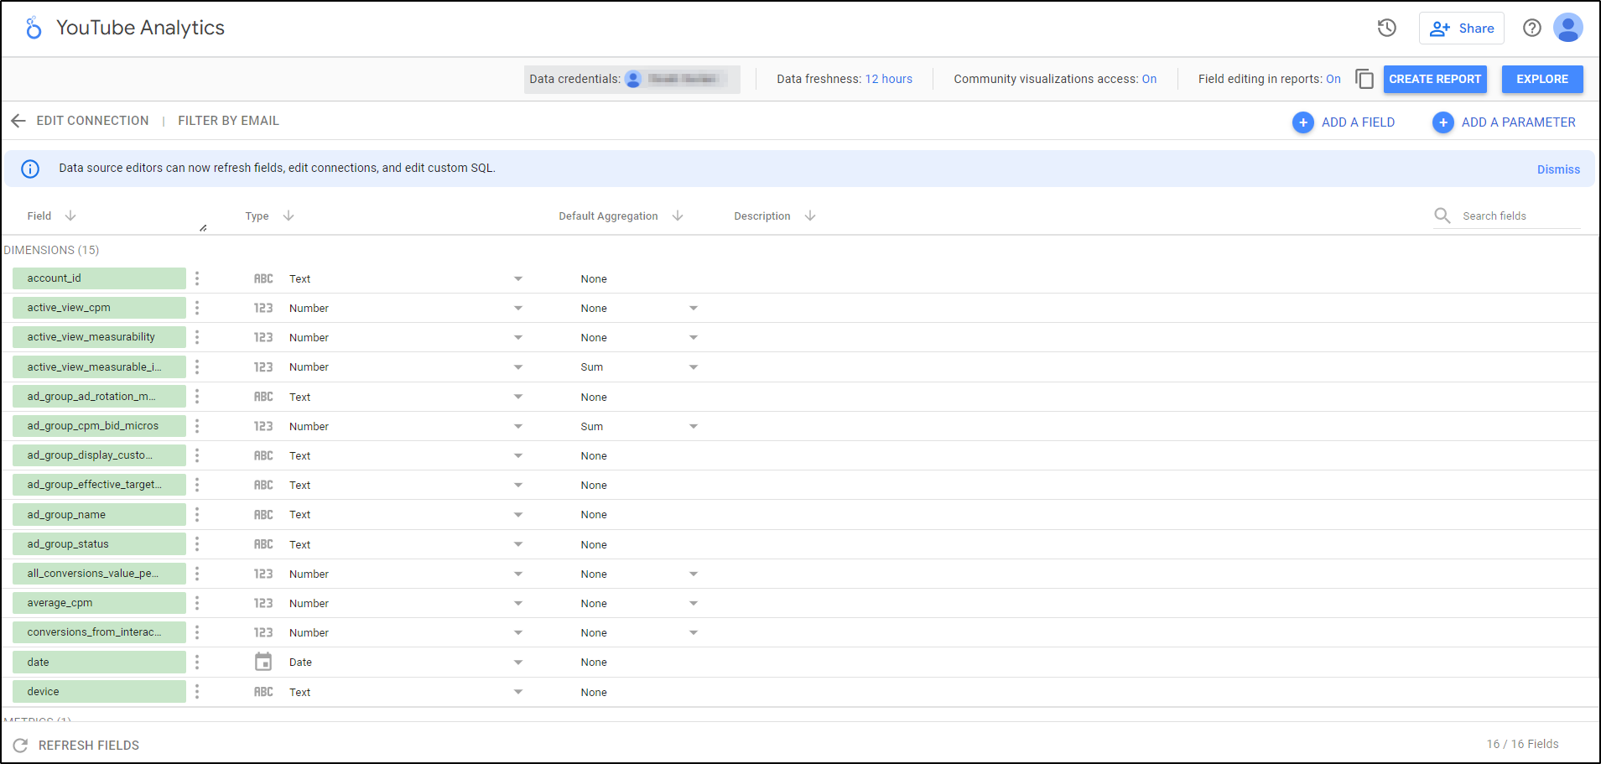The height and width of the screenshot is (764, 1601).
Task: Open aggregation dropdown for conversions_from_interac… field
Action: coord(694,632)
